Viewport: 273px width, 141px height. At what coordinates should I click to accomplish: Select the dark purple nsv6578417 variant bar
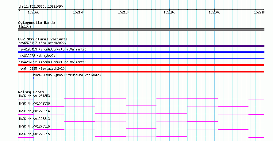pos(141,46)
